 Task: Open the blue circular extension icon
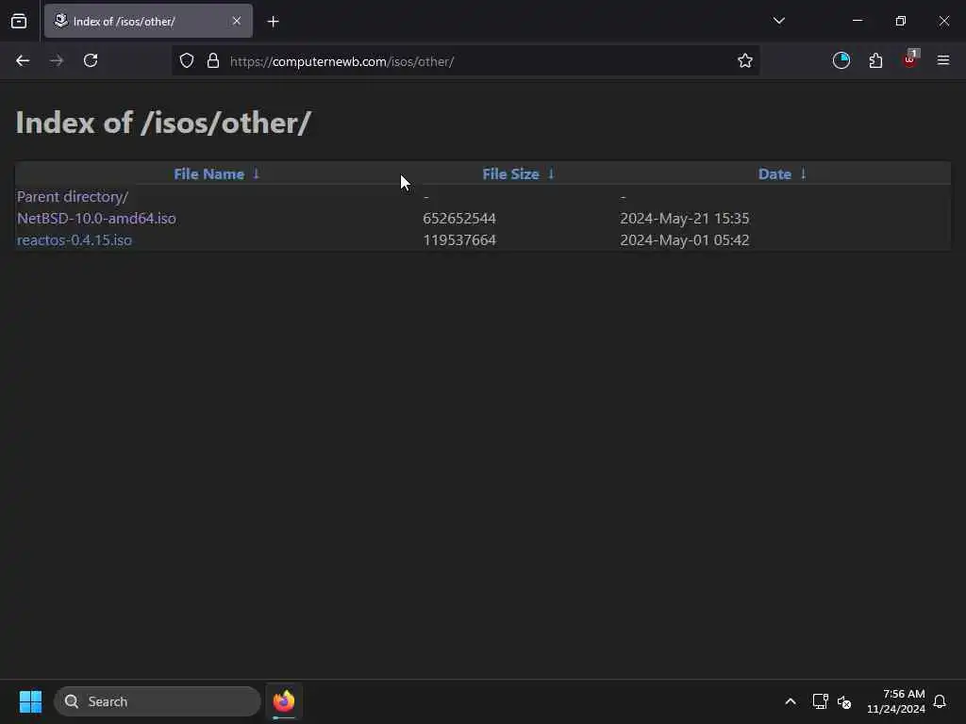pyautogui.click(x=841, y=60)
